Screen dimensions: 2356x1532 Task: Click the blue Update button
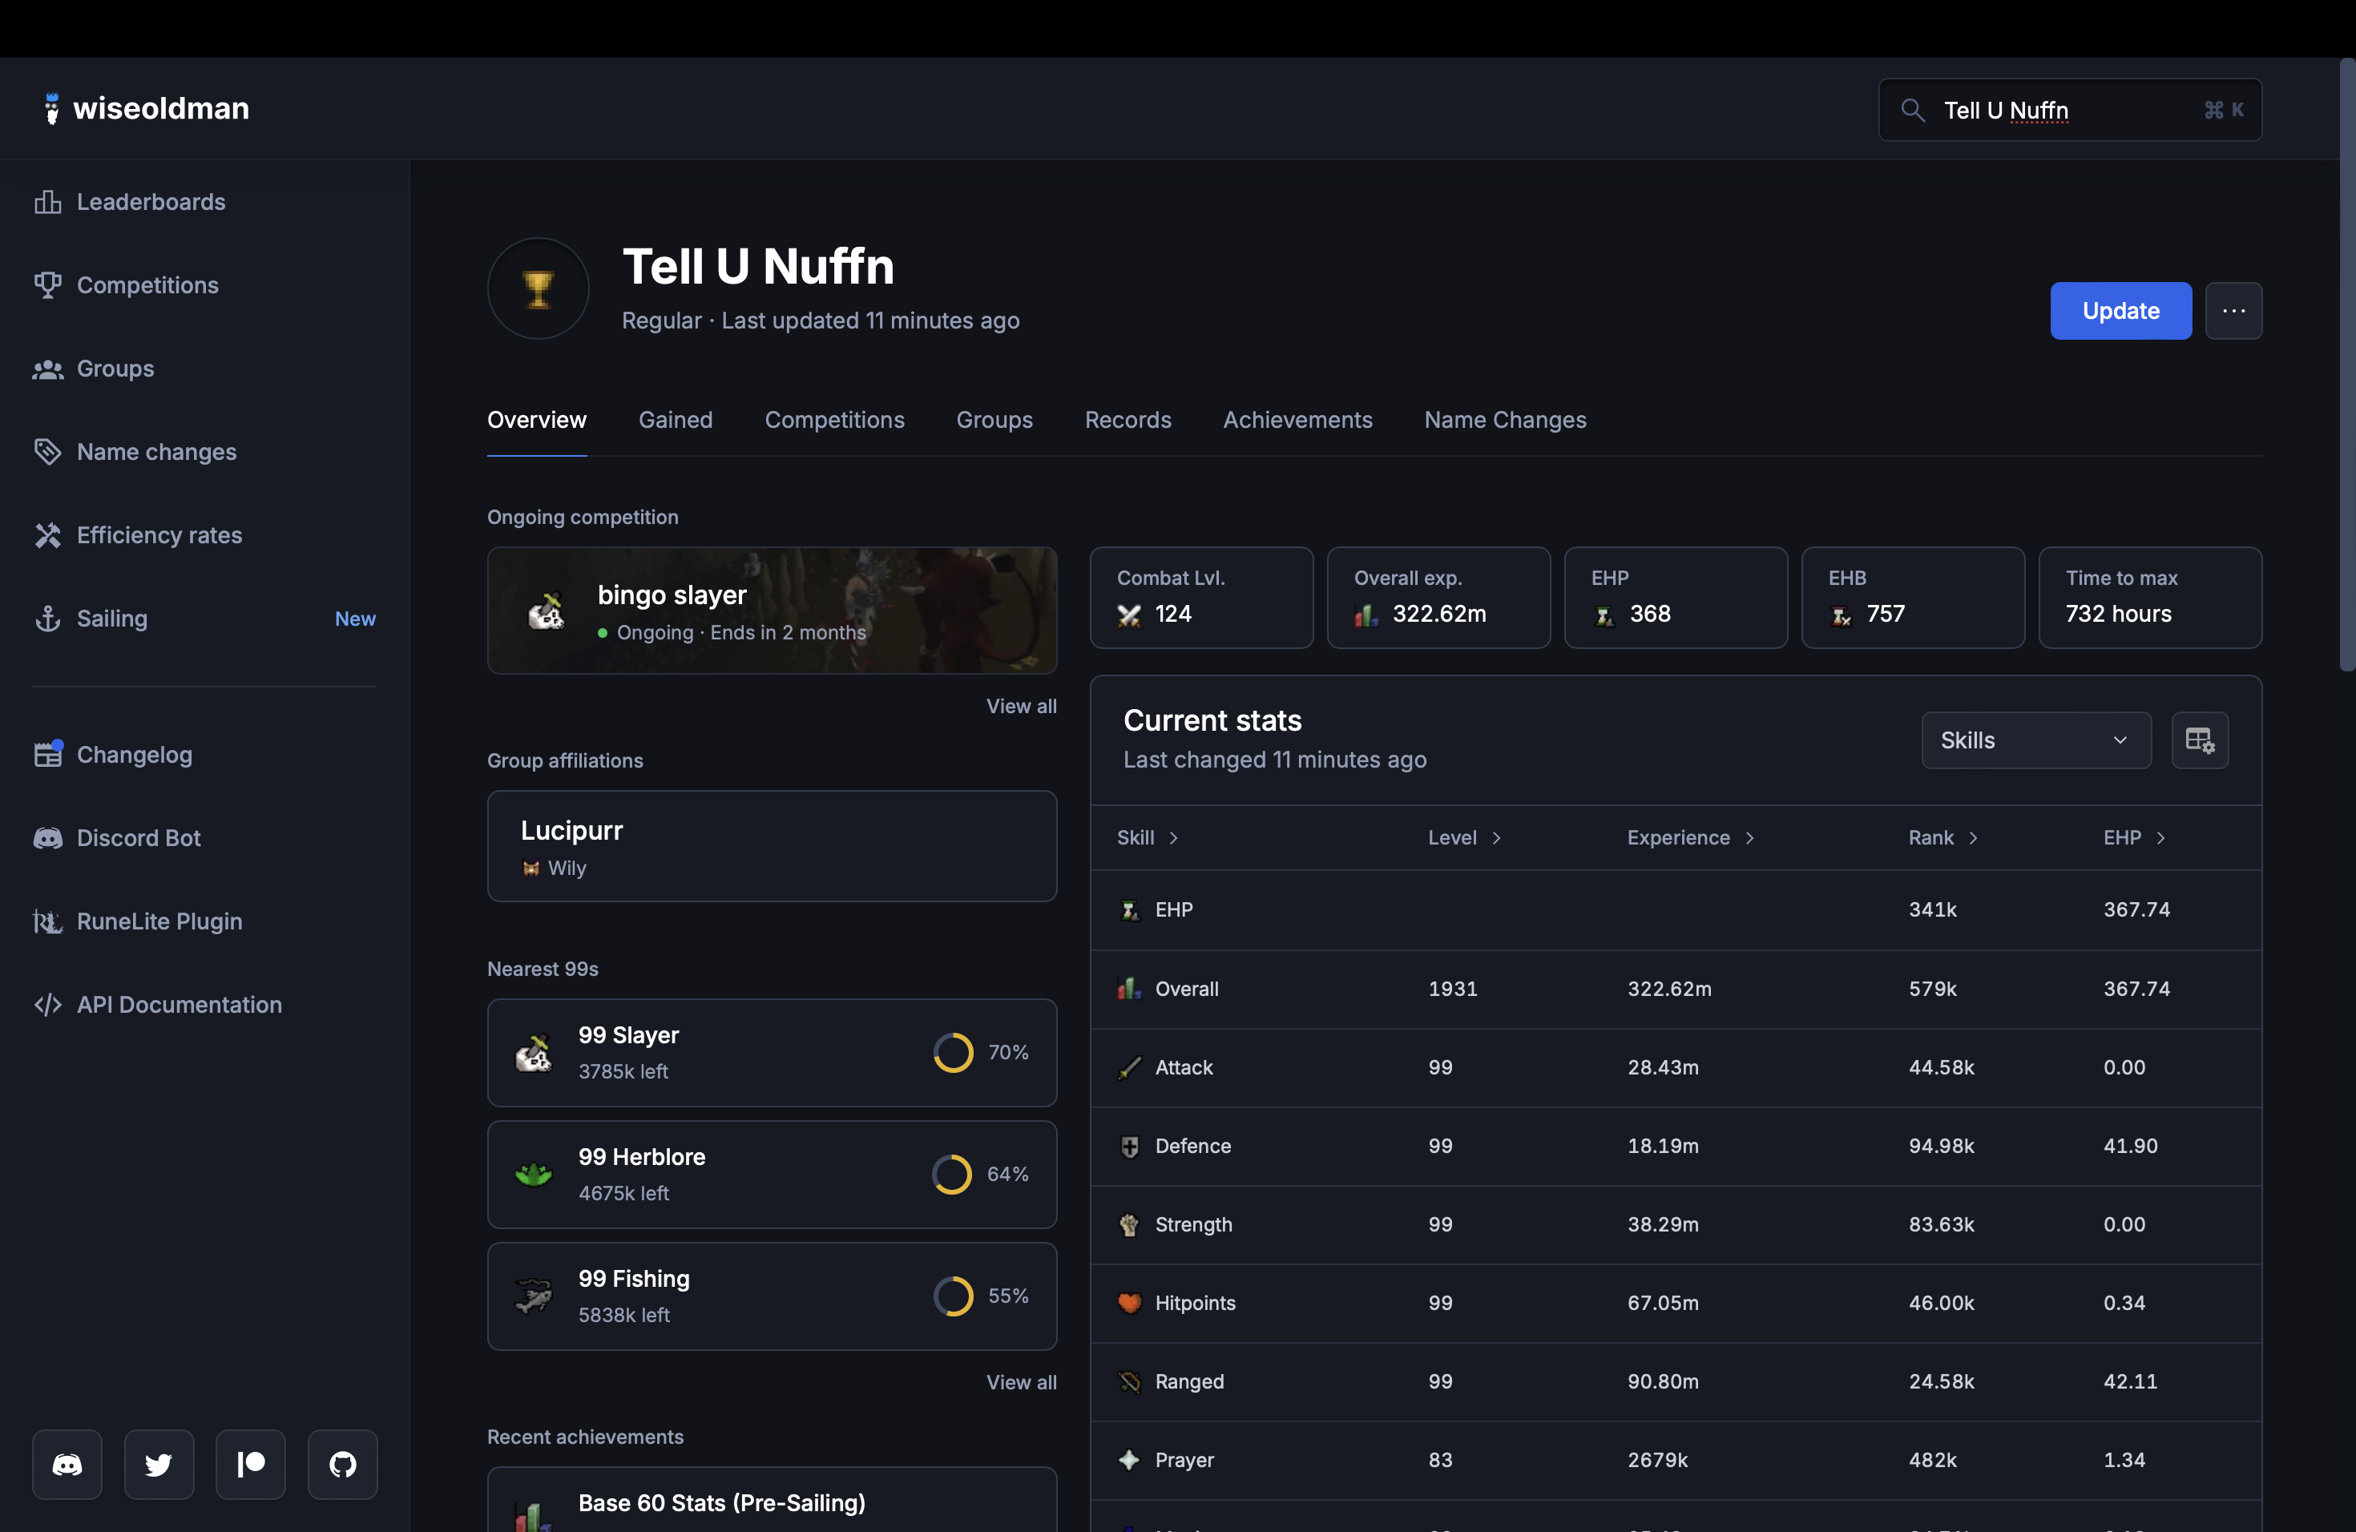click(2120, 311)
